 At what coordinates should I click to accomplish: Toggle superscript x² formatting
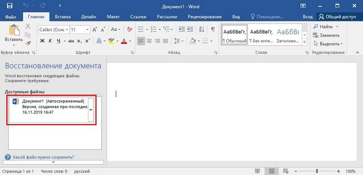(x=87, y=41)
